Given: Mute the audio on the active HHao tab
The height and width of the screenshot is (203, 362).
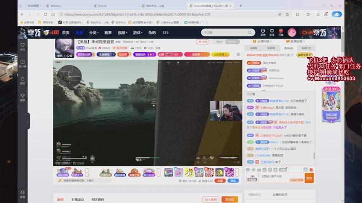Looking at the screenshot, I should (226, 6).
